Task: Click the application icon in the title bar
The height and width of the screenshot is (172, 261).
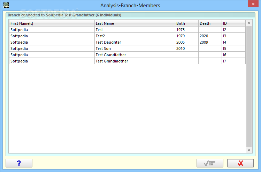Action: pos(6,5)
